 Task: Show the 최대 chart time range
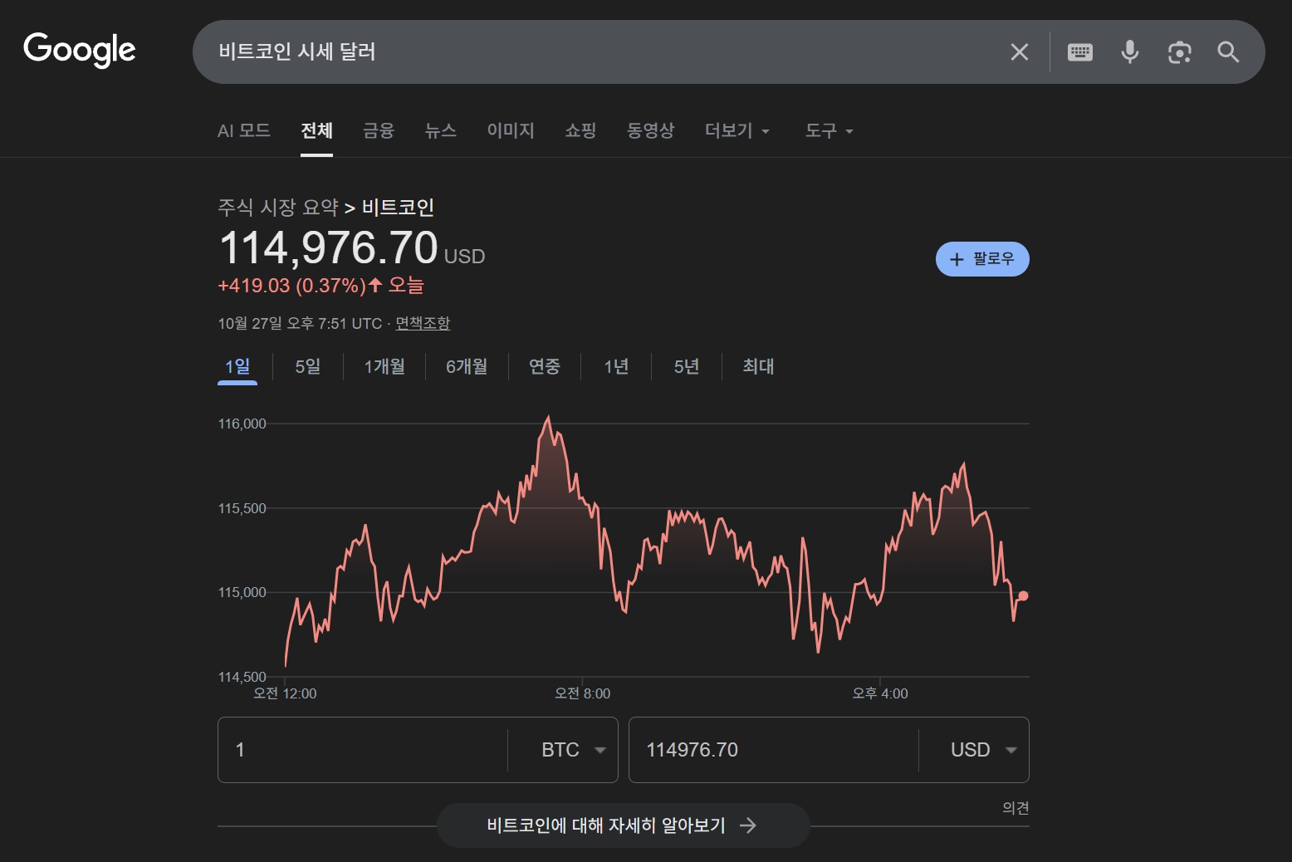click(757, 366)
